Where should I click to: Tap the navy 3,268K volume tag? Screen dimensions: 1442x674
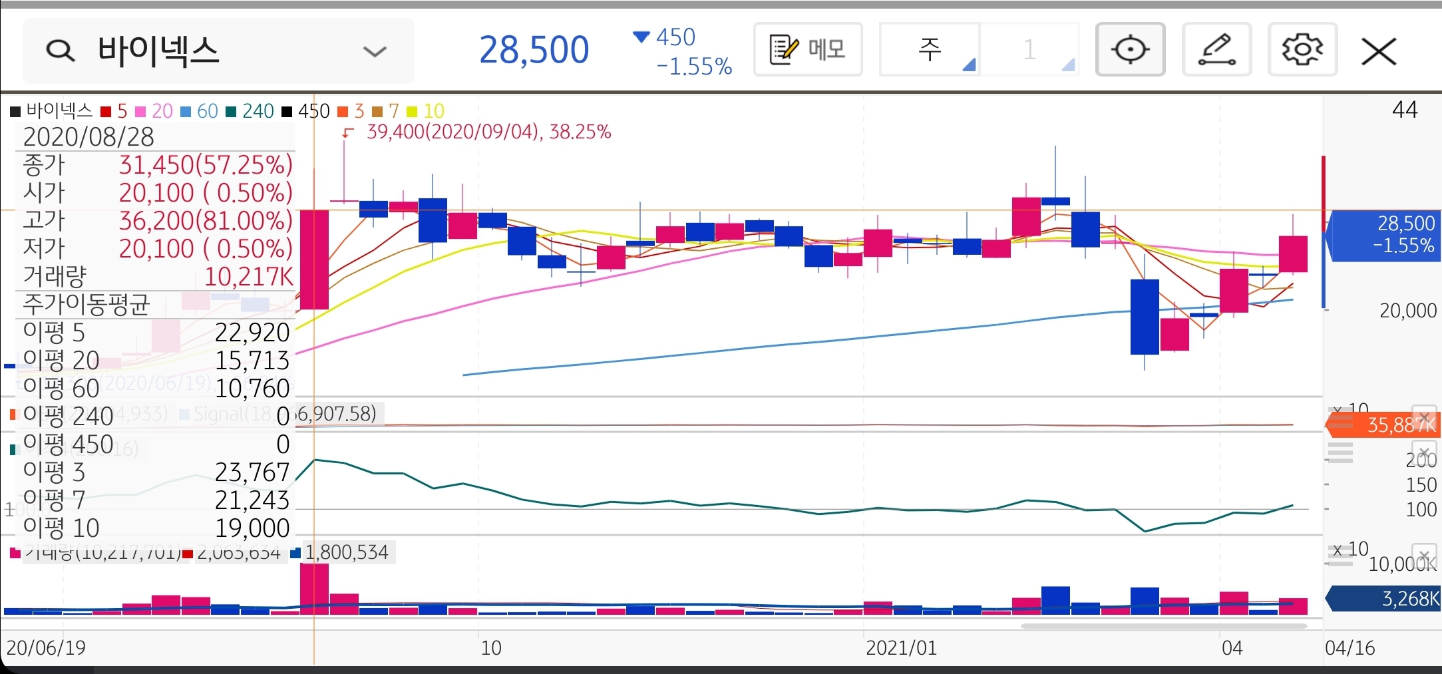[x=1383, y=599]
